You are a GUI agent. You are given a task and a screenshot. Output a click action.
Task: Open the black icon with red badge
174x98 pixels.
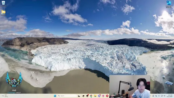87,96
